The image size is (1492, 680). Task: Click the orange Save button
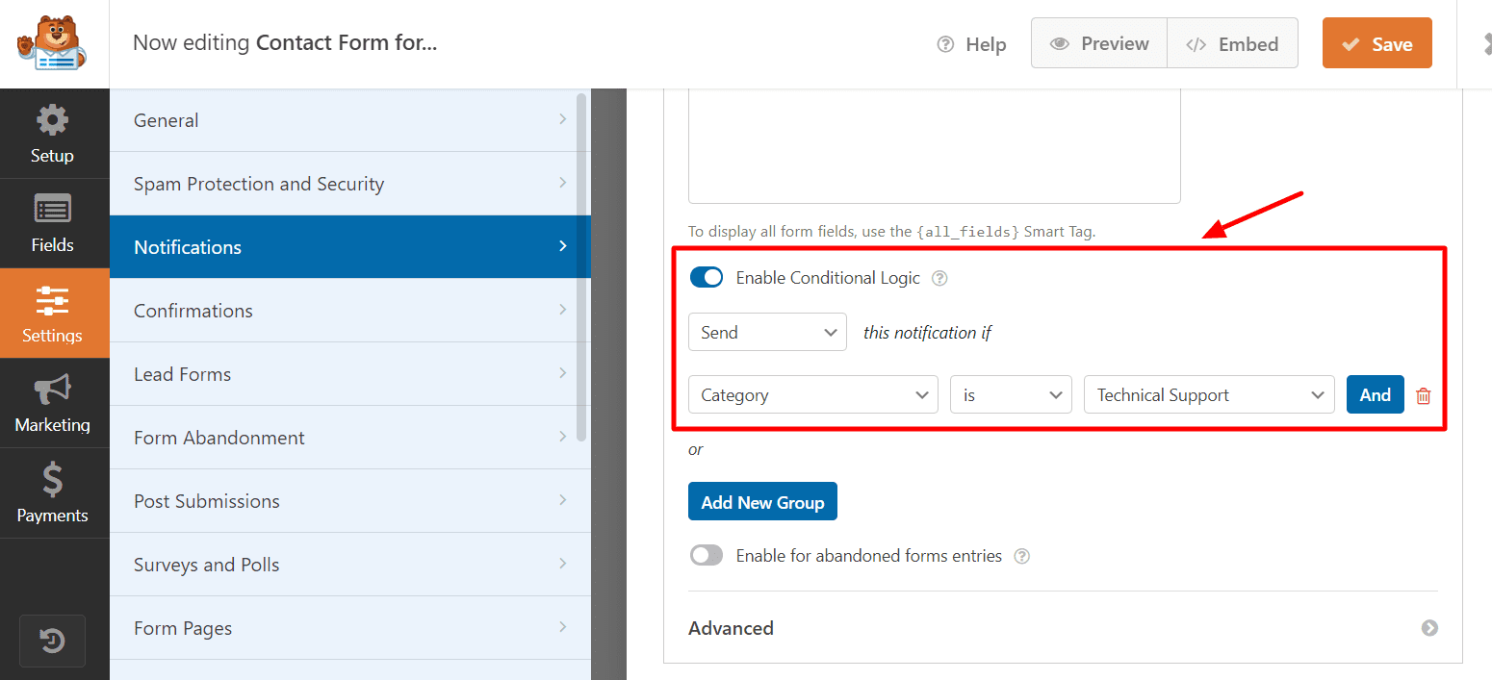1376,44
